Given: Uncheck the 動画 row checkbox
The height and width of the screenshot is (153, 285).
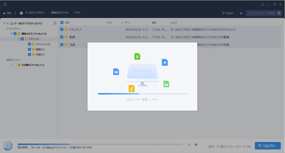Looking at the screenshot, I should pos(62,37).
